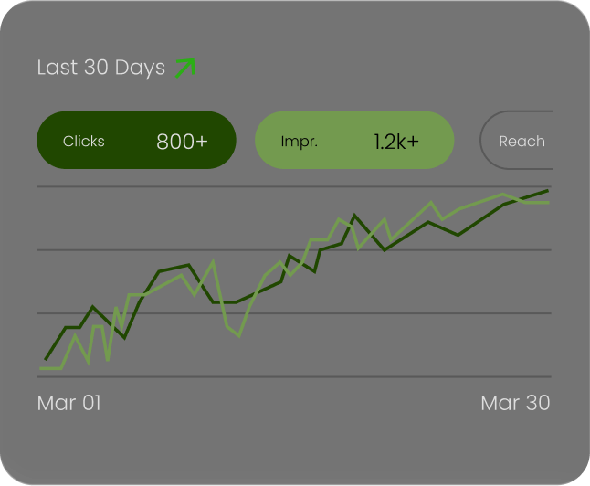The height and width of the screenshot is (486, 590).
Task: Click the Clicks text label
Action: pos(83,142)
